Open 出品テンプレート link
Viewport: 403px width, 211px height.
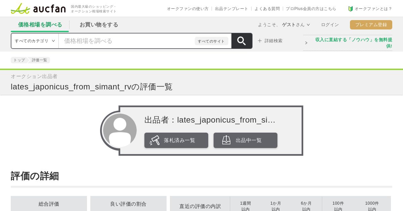[x=231, y=9]
